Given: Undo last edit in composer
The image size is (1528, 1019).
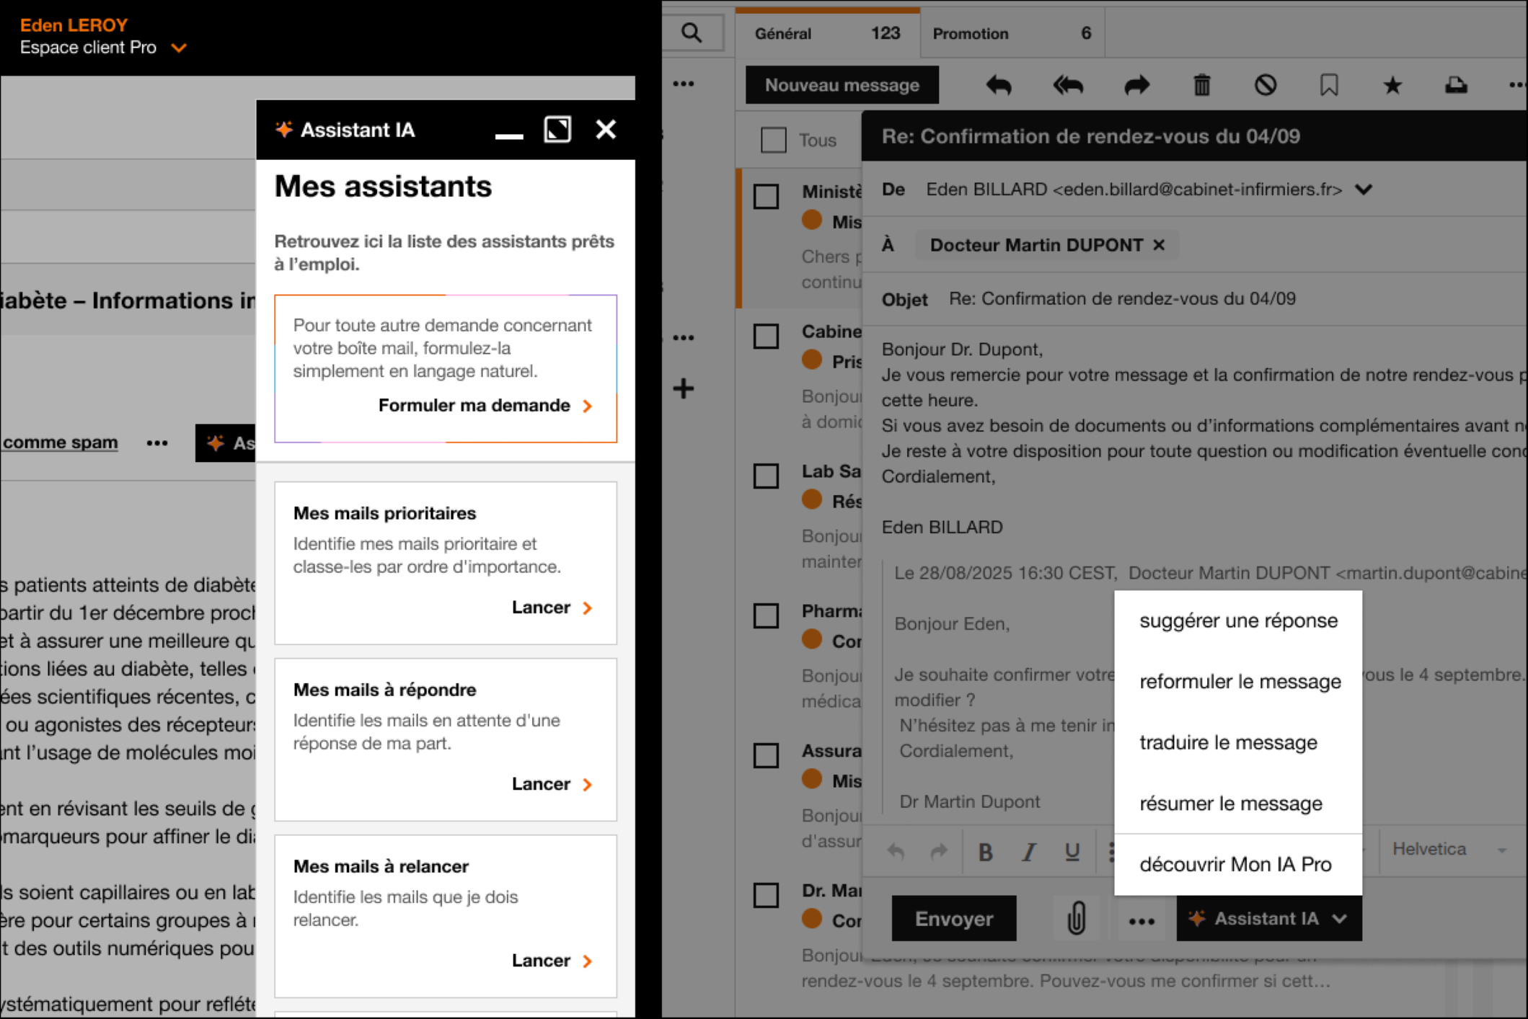Looking at the screenshot, I should (896, 852).
